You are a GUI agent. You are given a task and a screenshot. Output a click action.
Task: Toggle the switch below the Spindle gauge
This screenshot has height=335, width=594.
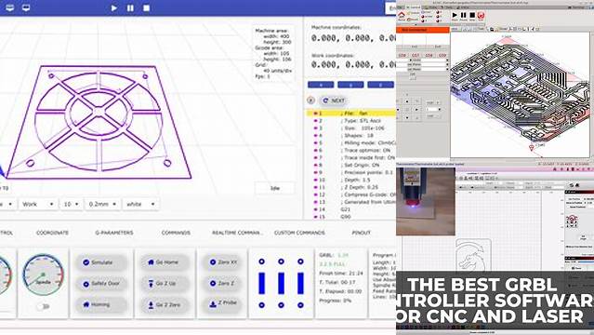(43, 306)
